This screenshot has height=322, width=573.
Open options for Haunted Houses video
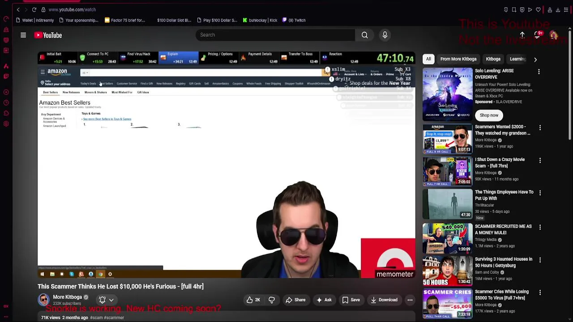[540, 260]
